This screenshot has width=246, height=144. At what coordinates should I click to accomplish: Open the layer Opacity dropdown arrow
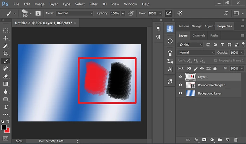click(x=242, y=53)
